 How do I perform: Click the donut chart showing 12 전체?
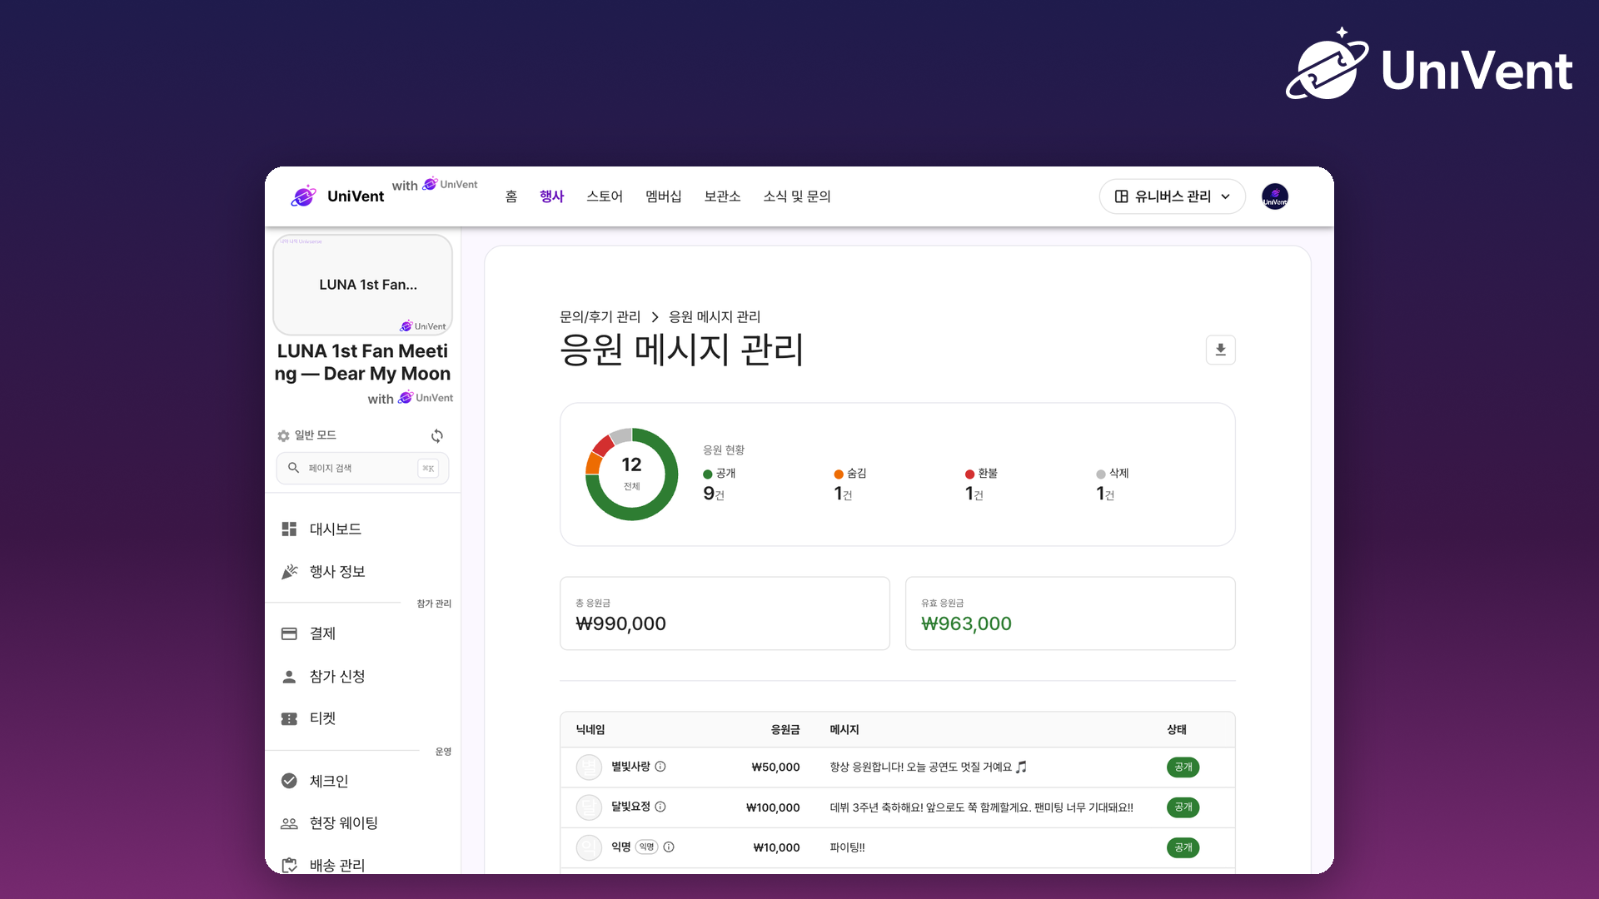(x=632, y=474)
